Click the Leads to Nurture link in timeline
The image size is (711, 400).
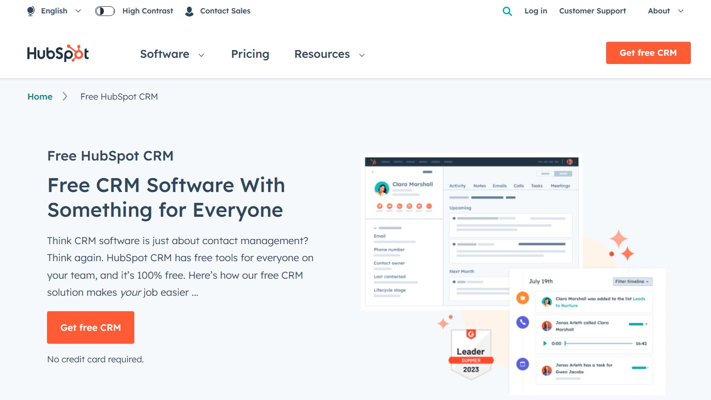(600, 302)
